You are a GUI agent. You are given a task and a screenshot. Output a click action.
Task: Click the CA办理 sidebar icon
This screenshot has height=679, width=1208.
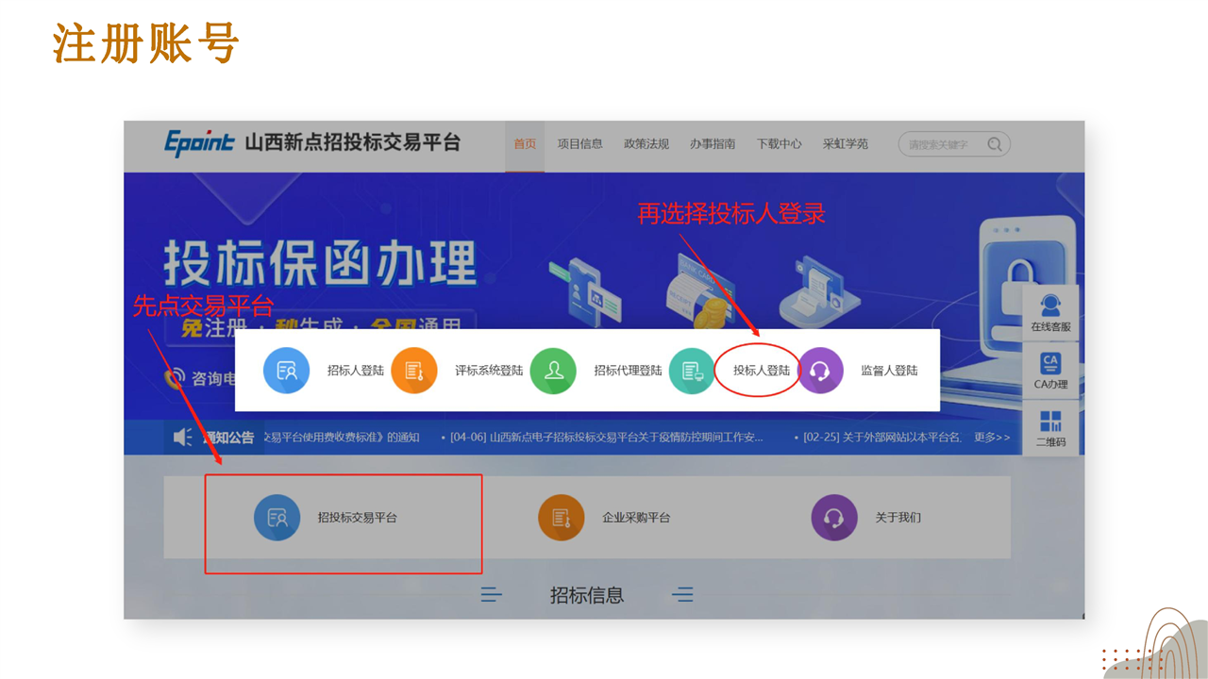1050,370
